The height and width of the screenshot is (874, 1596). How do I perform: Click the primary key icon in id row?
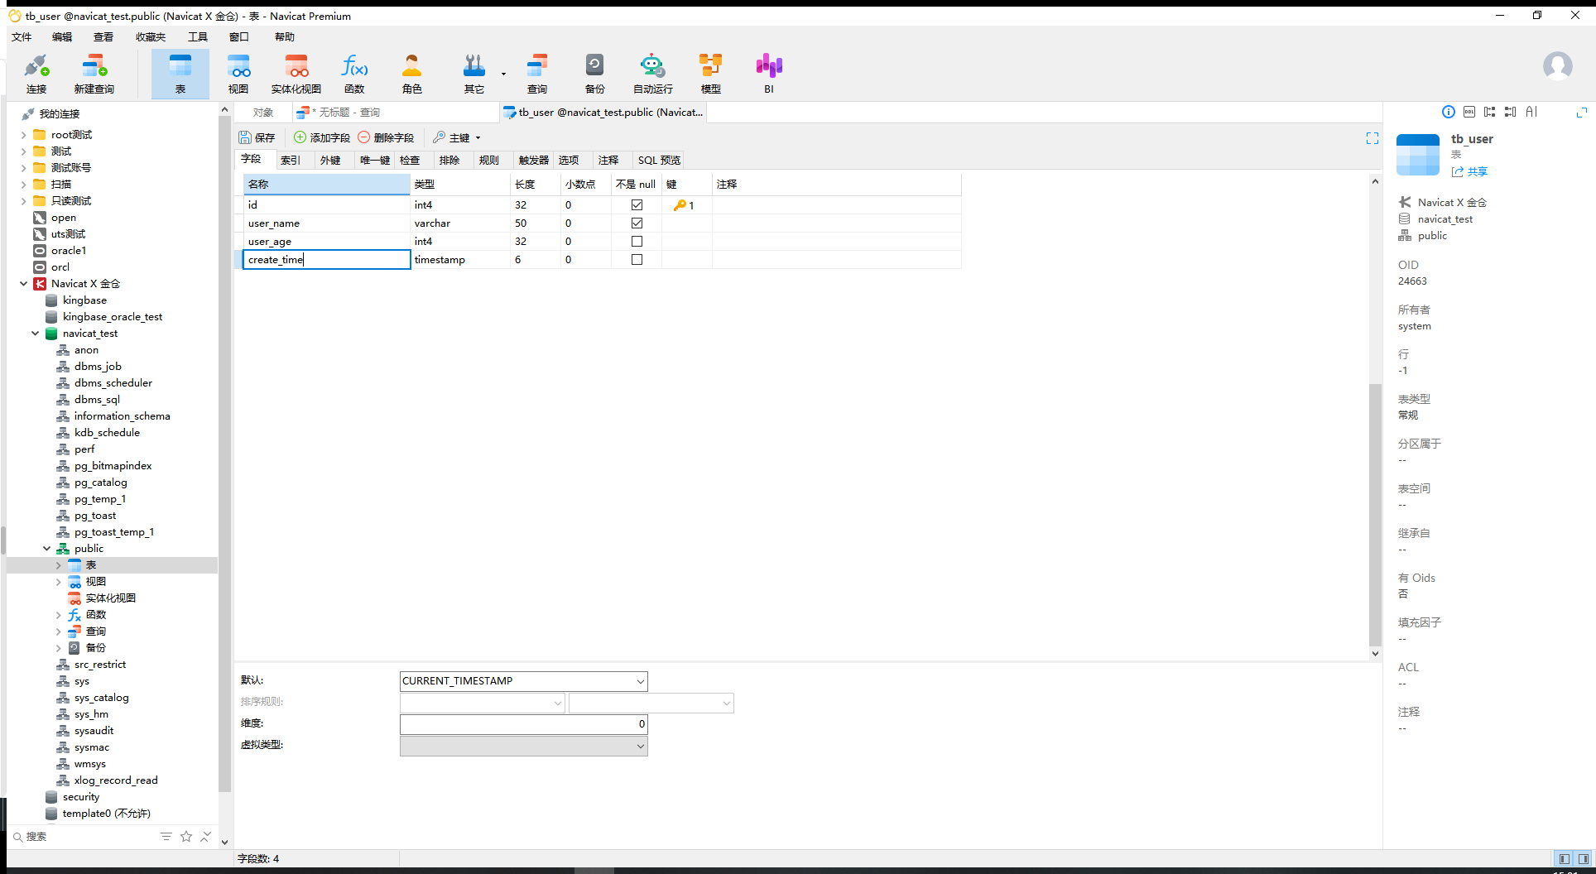pos(680,205)
